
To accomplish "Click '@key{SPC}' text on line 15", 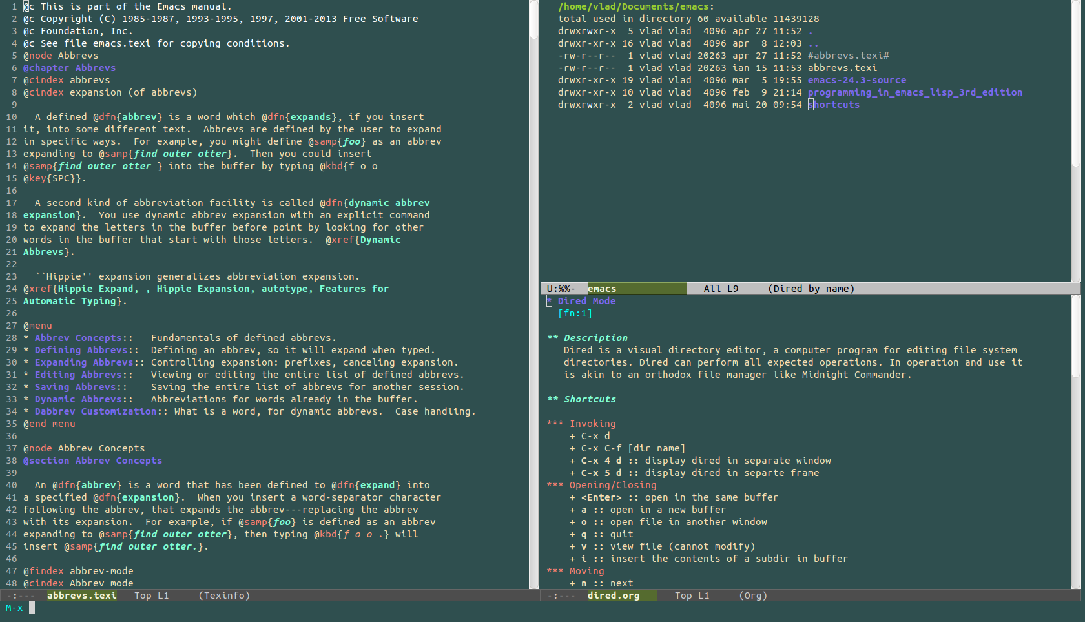I will [52, 178].
